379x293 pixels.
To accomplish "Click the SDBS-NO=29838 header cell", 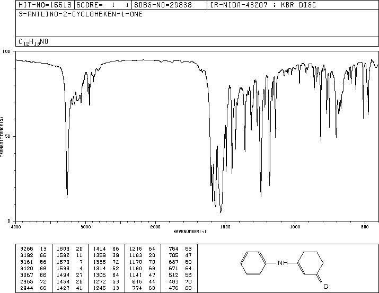I will tap(169, 5).
